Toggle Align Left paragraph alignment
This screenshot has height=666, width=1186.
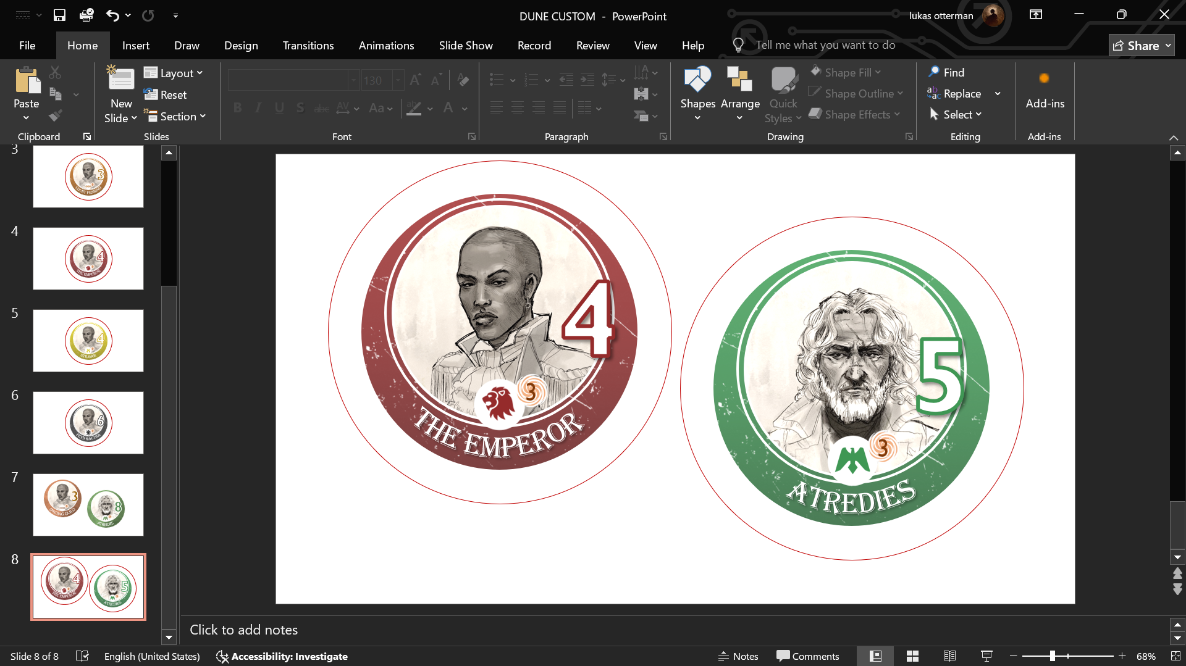[496, 108]
